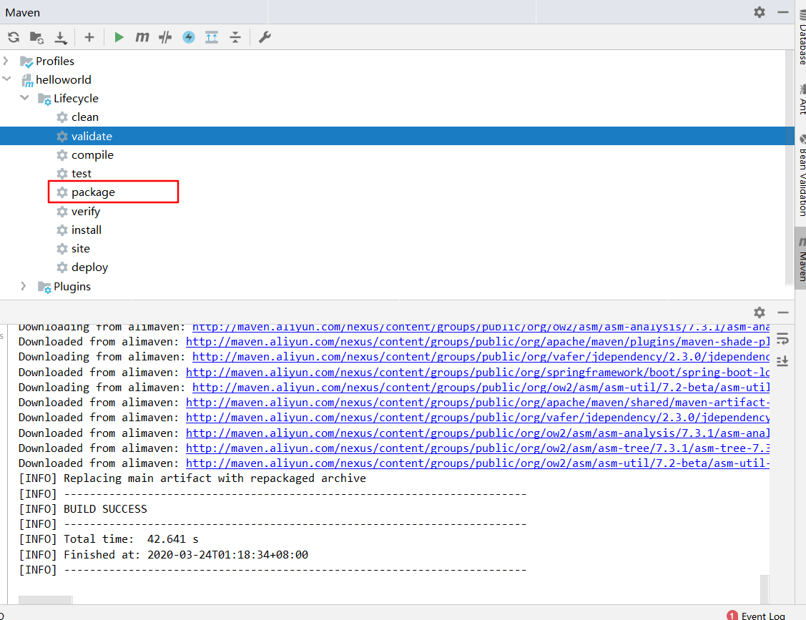Screen dimensions: 806x620
Task: Run Maven build with green play icon
Action: click(119, 37)
